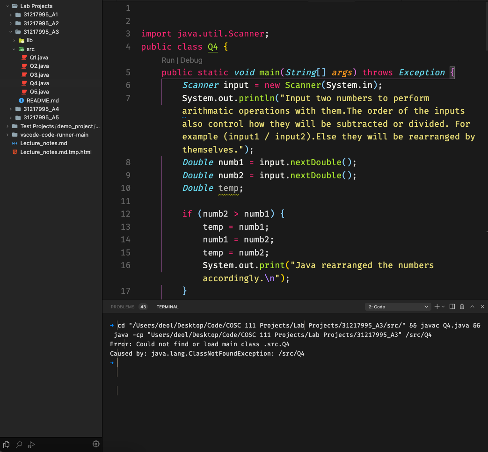488x452 pixels.
Task: Expand vscode-code-runner-main folder
Action: 7,135
